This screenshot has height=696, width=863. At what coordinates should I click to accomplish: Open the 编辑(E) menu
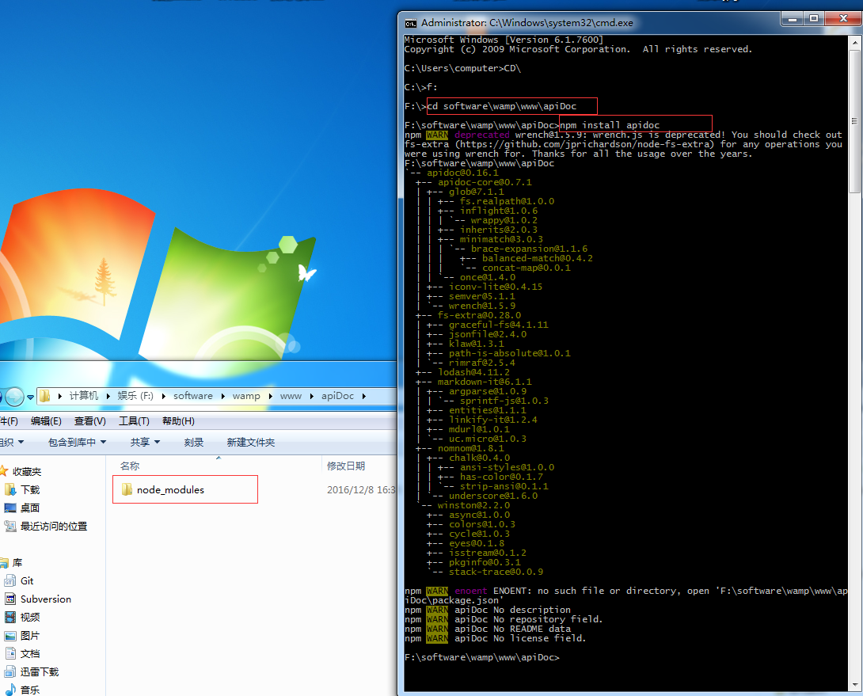(46, 421)
